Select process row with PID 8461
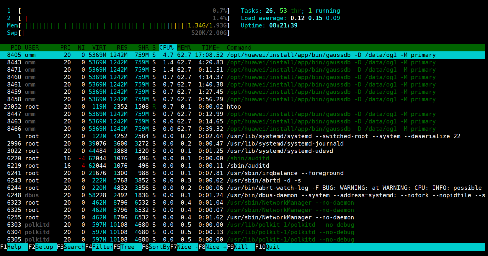 [243, 84]
